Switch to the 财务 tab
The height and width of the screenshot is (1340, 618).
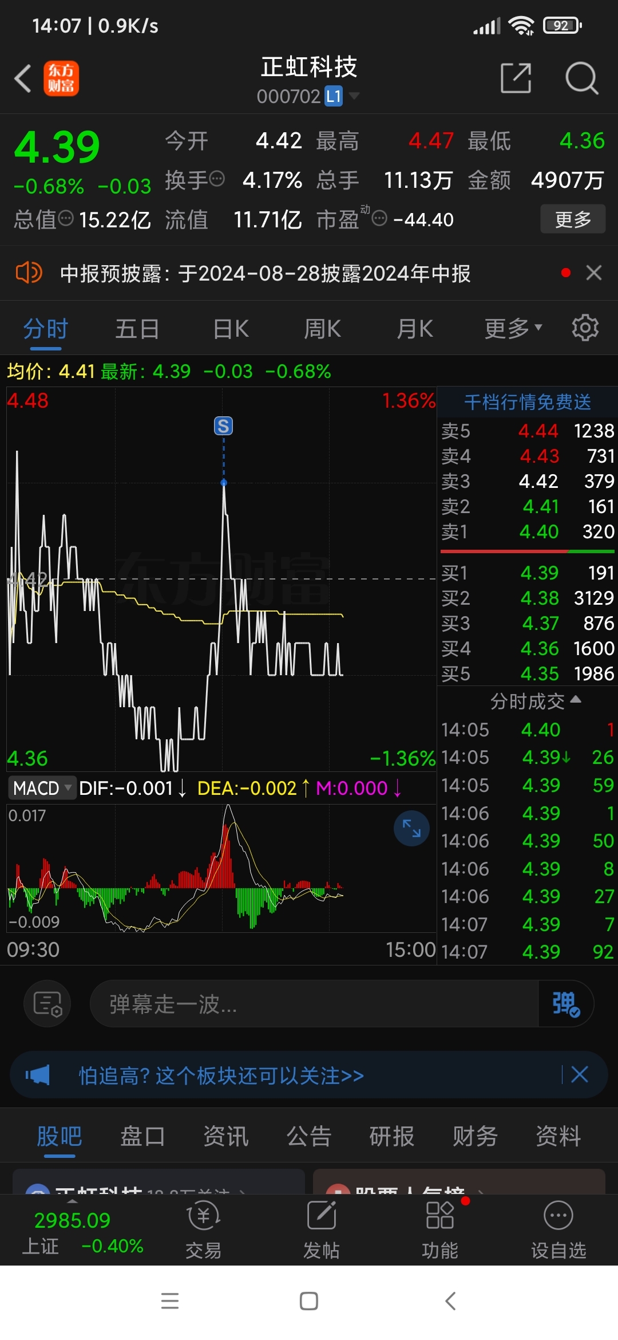[x=475, y=1136]
